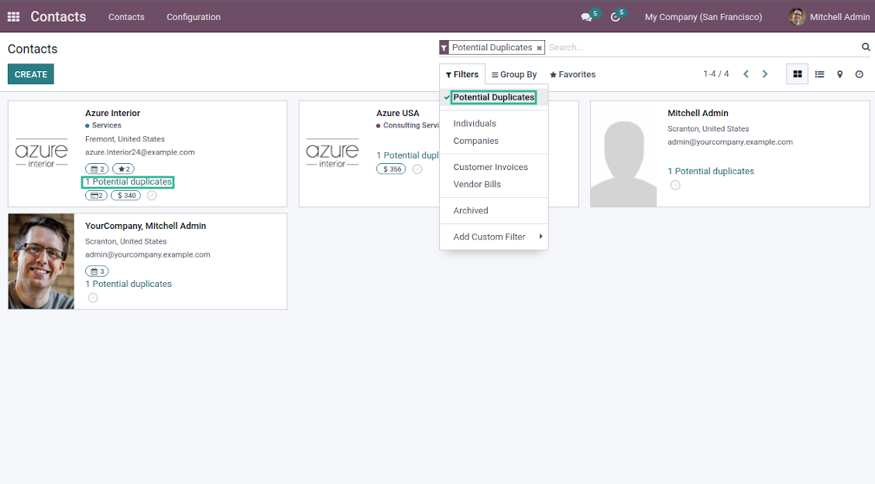This screenshot has height=484, width=875.
Task: Open the YourCompany, Mitchell Admin photo
Action: [41, 261]
